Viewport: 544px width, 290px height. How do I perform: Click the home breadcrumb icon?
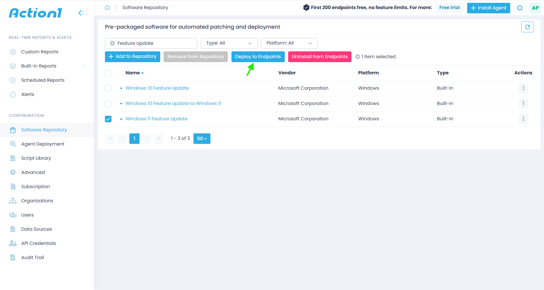(x=107, y=7)
